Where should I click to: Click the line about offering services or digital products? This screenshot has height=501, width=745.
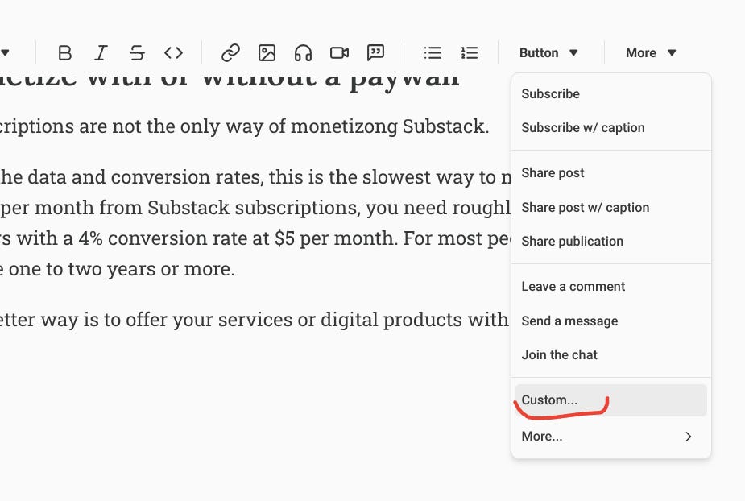(x=255, y=320)
